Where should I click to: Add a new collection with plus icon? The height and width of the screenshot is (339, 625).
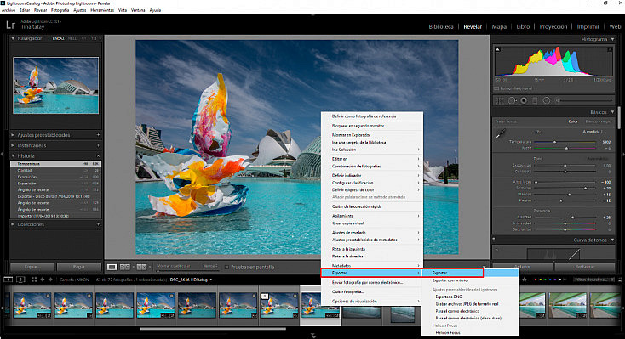pos(98,224)
